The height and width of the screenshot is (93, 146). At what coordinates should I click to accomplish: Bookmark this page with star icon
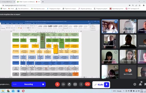(140, 5)
